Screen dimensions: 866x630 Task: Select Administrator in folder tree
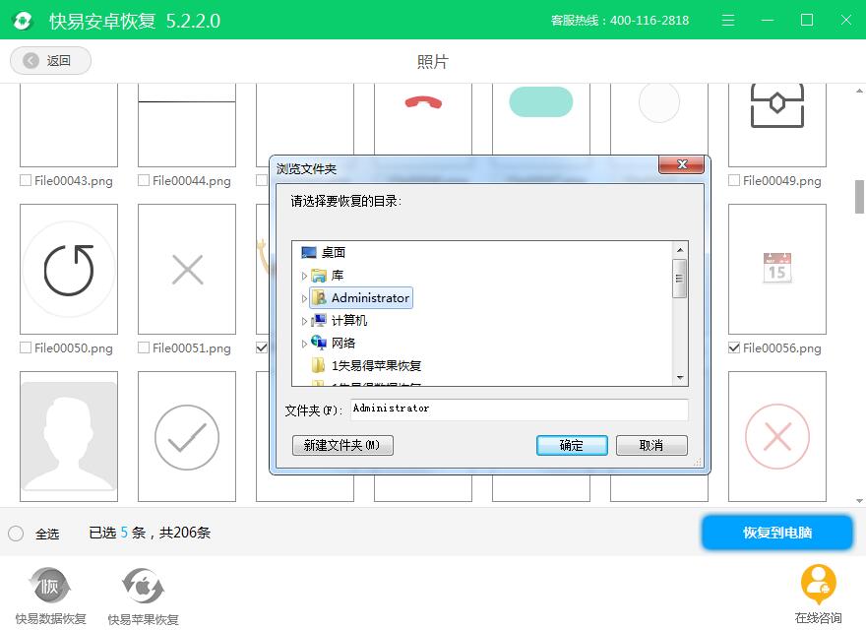pos(361,298)
